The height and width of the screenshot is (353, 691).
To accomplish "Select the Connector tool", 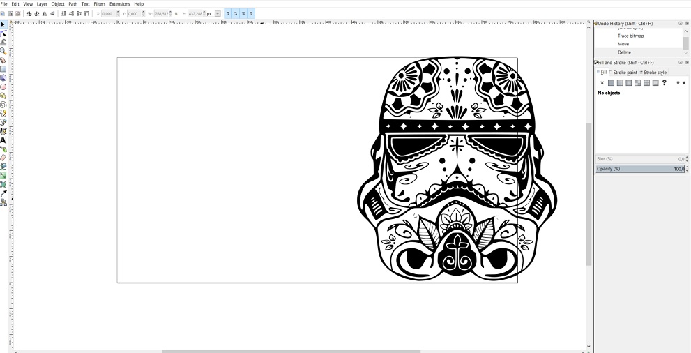I will tap(3, 202).
